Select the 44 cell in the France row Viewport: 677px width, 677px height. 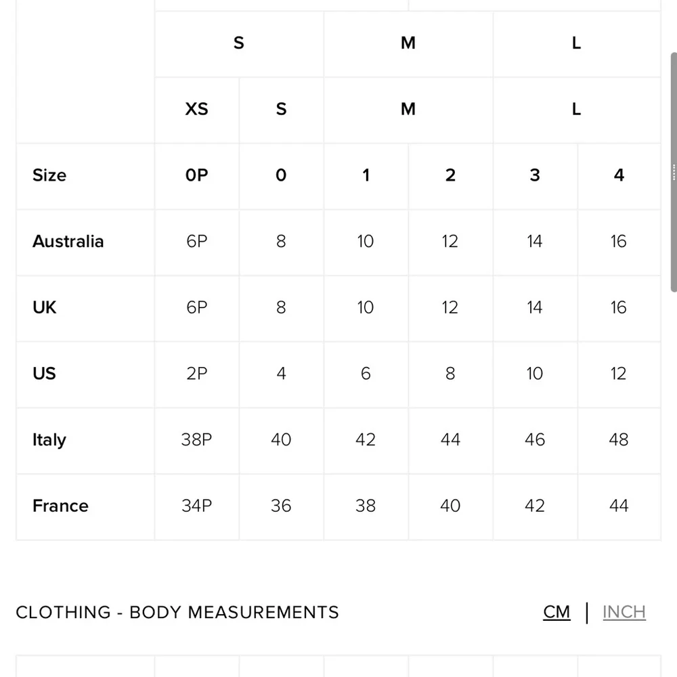(619, 506)
